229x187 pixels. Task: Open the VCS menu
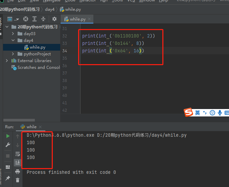pyautogui.click(x=131, y=1)
